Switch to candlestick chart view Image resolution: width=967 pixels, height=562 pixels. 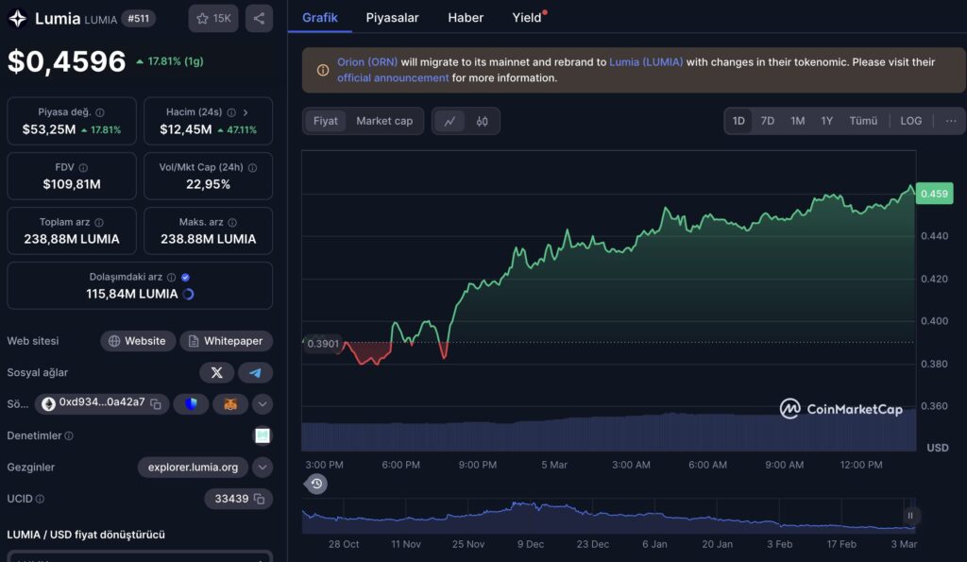482,121
